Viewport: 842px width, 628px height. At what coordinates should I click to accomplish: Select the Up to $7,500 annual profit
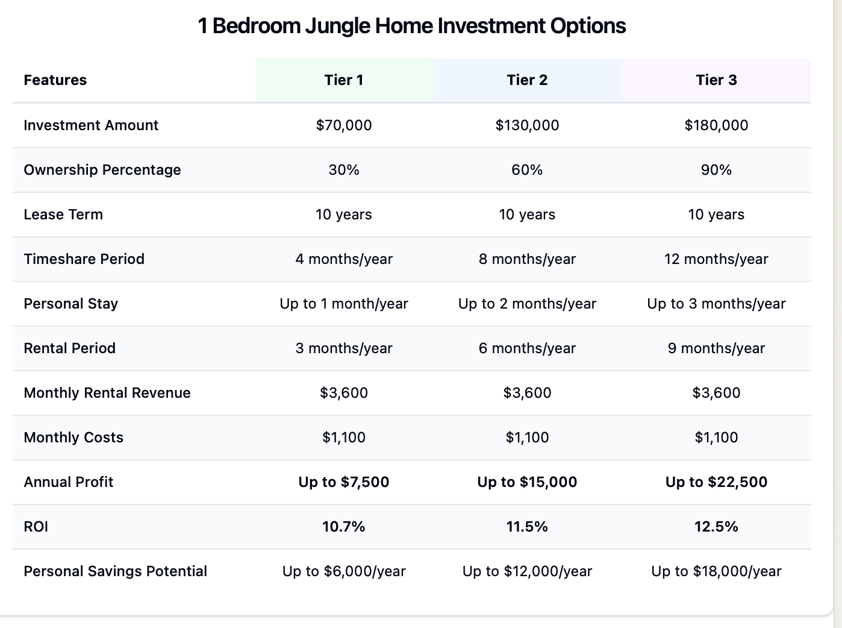344,482
